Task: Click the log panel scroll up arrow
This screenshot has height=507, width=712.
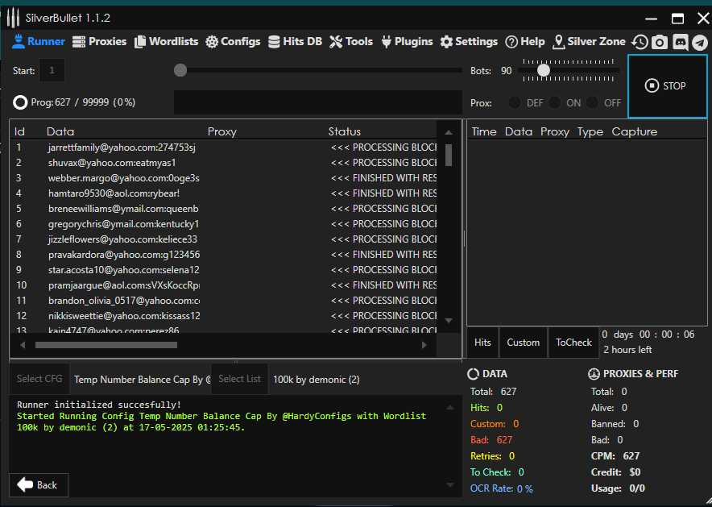Action: pos(450,408)
